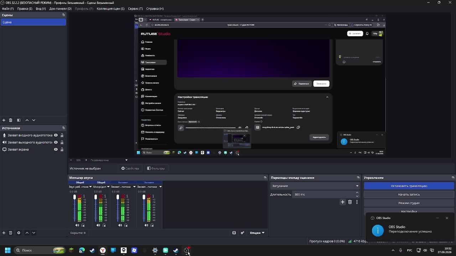Mute the fourth mixer channel Захват...потока
The image size is (456, 256).
tap(146, 225)
